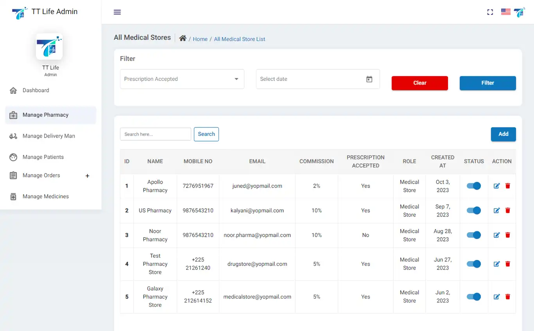Click the Add button
Image resolution: width=534 pixels, height=331 pixels.
503,134
